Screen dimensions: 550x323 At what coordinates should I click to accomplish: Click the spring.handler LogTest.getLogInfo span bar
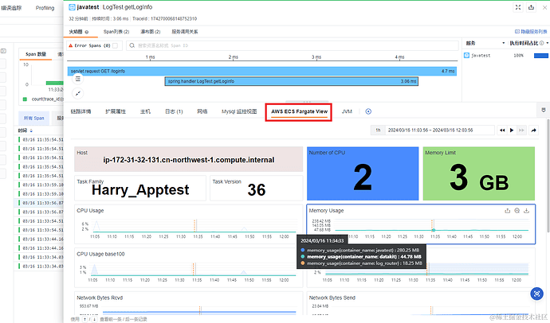(292, 81)
